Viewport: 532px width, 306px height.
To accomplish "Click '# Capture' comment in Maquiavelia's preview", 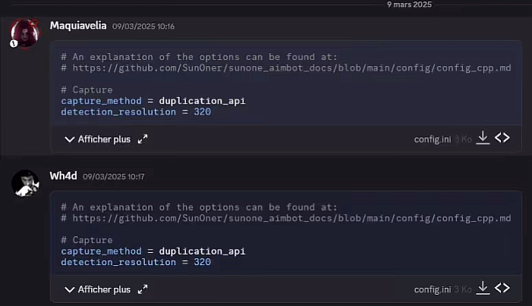I will tap(87, 89).
